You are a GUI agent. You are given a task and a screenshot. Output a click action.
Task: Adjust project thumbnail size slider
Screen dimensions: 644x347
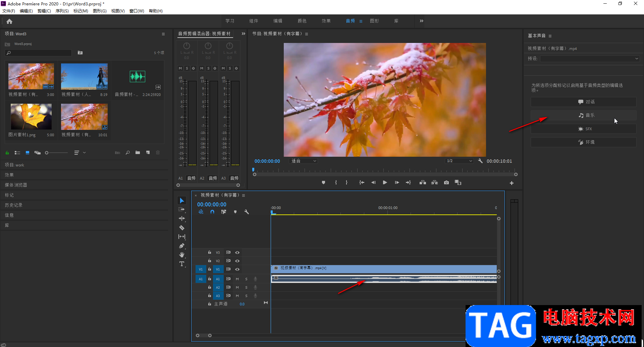(56, 153)
